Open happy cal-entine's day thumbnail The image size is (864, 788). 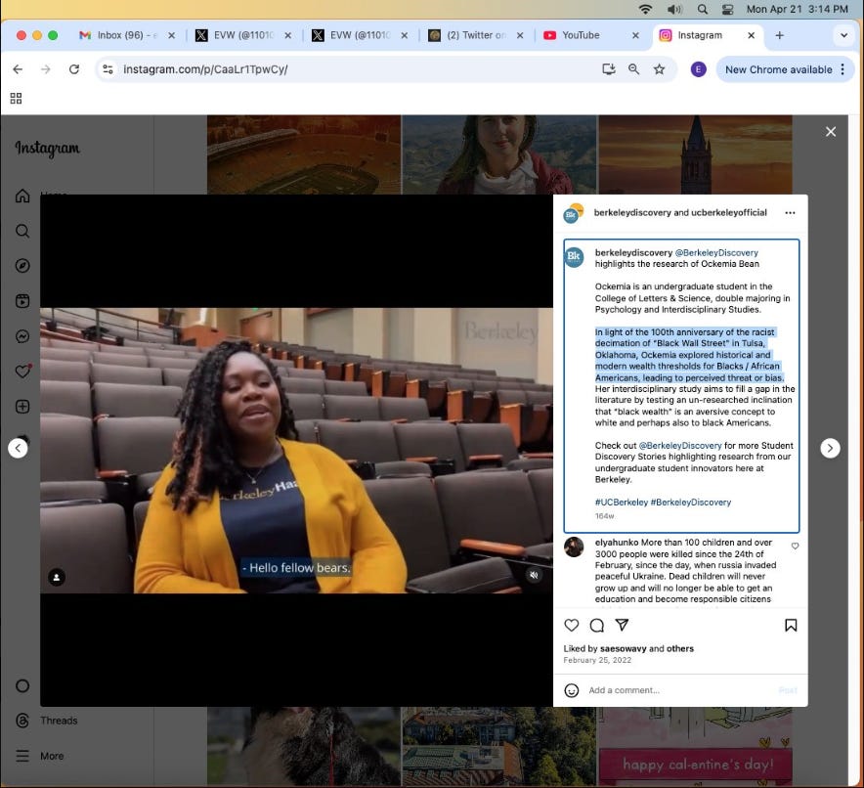tap(695, 747)
